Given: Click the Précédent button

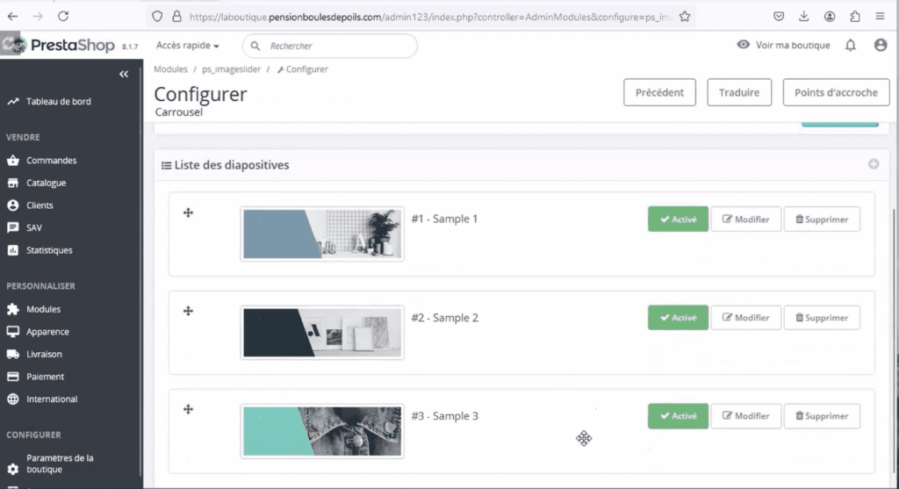Looking at the screenshot, I should (x=659, y=92).
